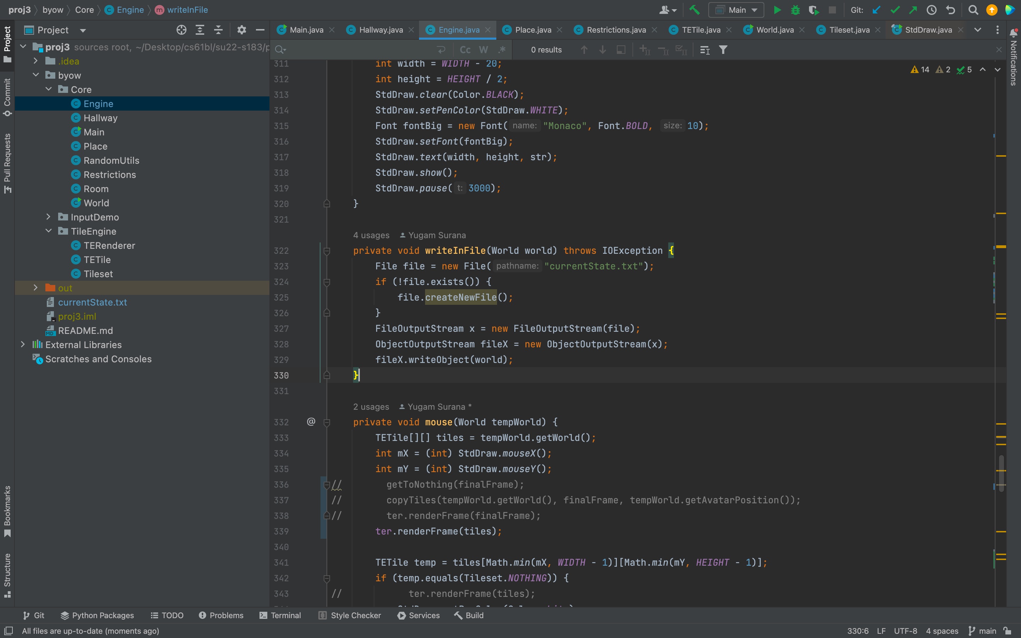Click the Build project hammer icon
This screenshot has width=1021, height=638.
tap(694, 10)
